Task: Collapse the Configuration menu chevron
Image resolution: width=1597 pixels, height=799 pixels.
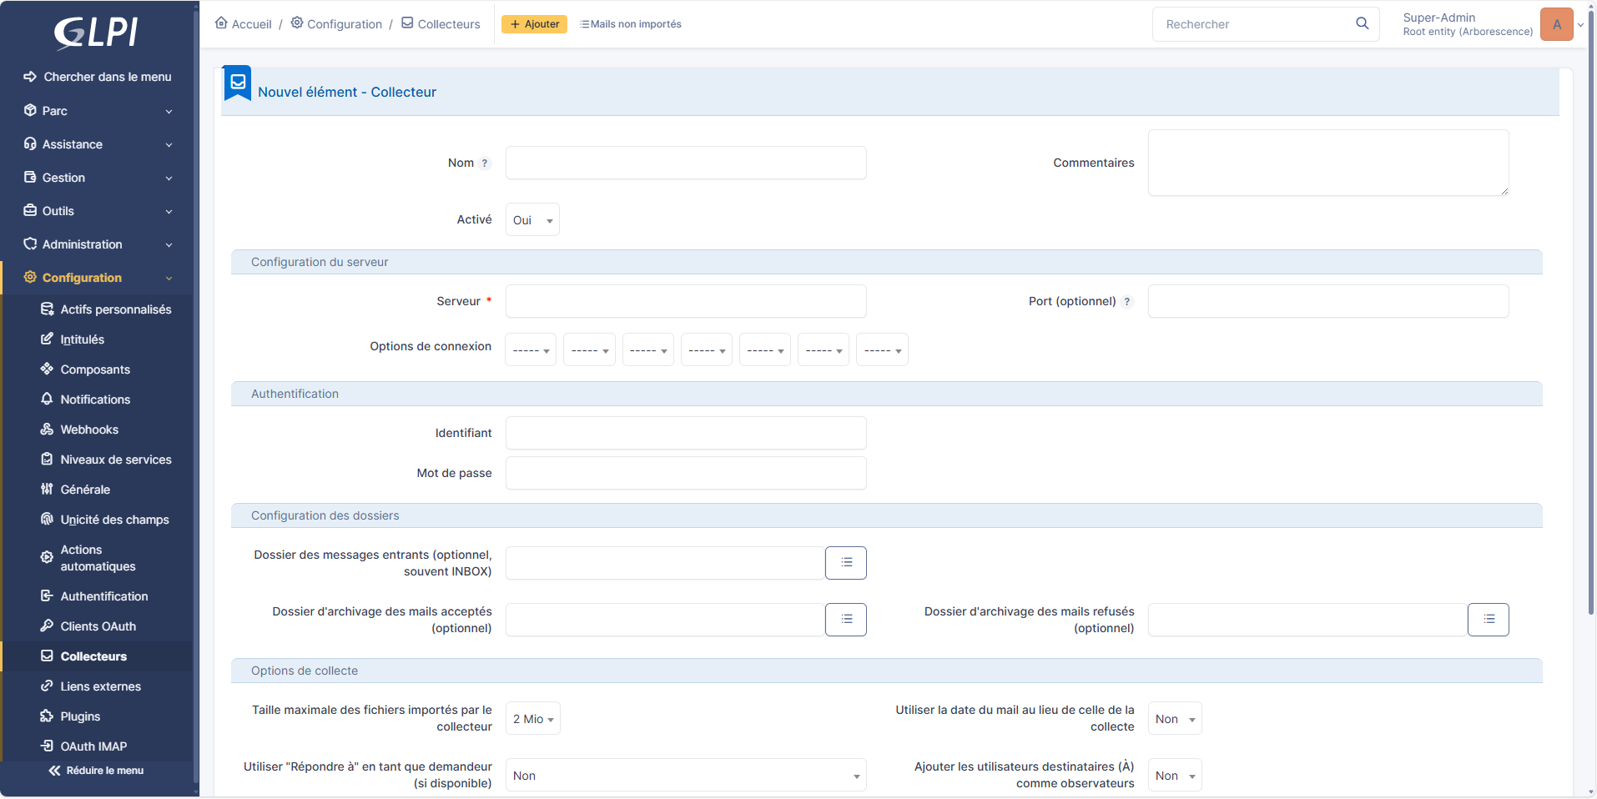Action: [169, 277]
